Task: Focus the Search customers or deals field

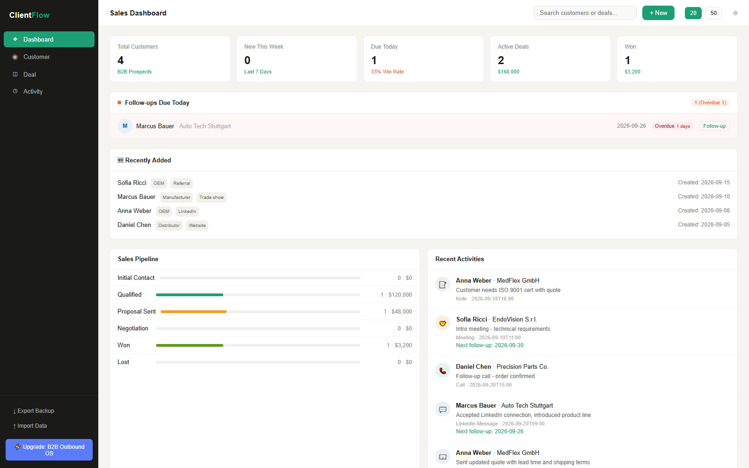Action: point(585,13)
